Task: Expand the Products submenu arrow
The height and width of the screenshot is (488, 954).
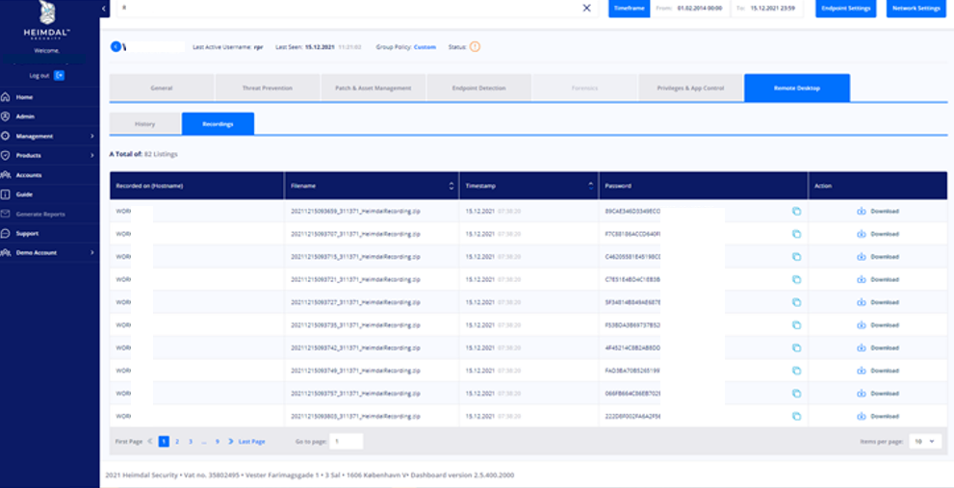Action: [x=91, y=155]
